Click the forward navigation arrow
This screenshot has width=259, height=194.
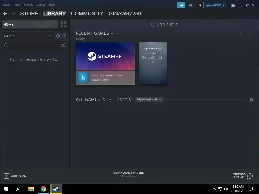point(14,14)
